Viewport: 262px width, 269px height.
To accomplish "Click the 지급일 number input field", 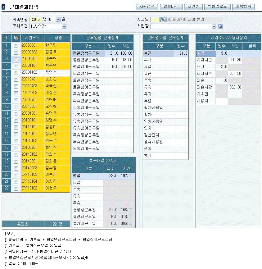I will coord(155,20).
